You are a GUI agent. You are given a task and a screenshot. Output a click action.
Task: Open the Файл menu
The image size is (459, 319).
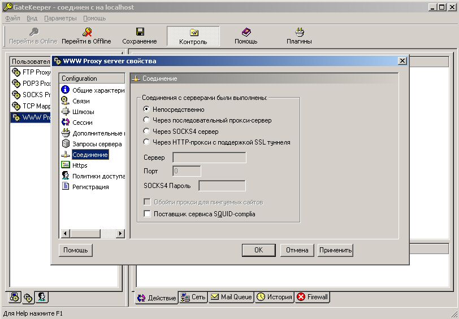pyautogui.click(x=12, y=18)
